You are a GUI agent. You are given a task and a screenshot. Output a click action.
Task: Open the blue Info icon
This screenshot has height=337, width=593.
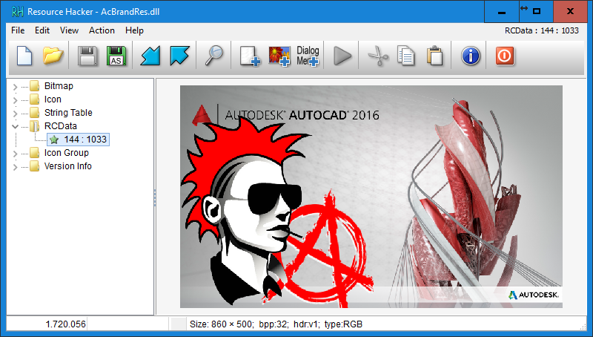tap(471, 56)
